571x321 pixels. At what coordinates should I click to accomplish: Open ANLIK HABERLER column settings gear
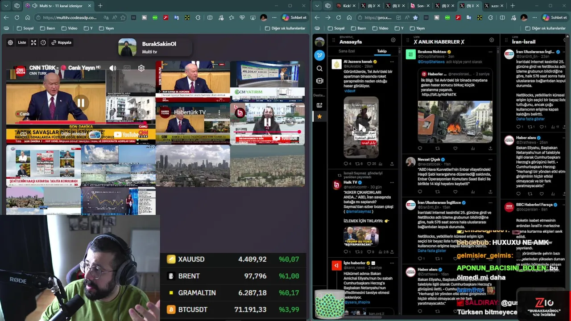coord(491,40)
